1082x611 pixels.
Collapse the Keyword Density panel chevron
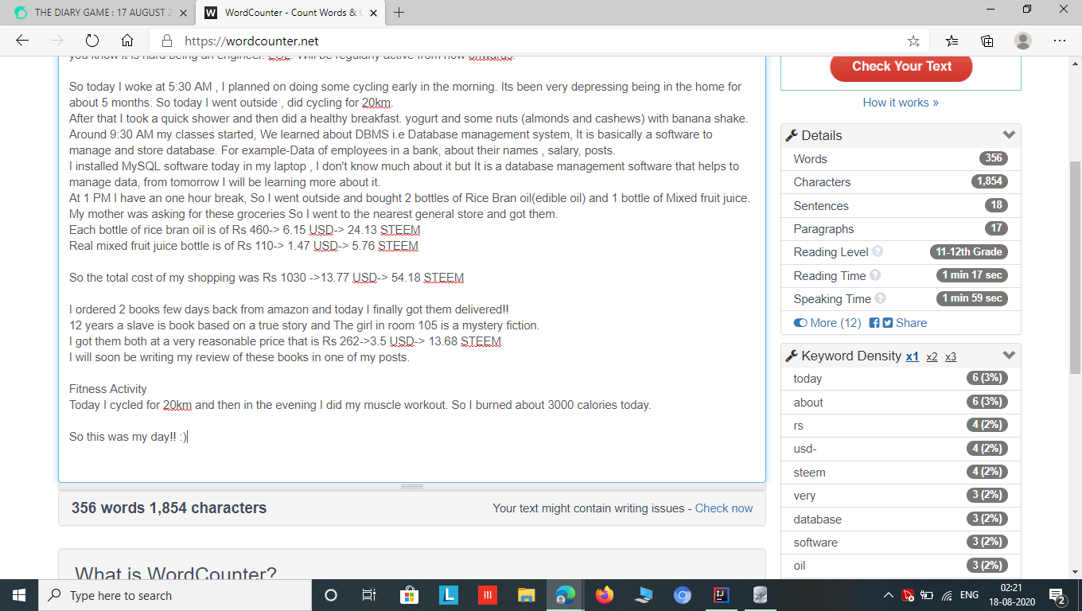coord(1008,355)
